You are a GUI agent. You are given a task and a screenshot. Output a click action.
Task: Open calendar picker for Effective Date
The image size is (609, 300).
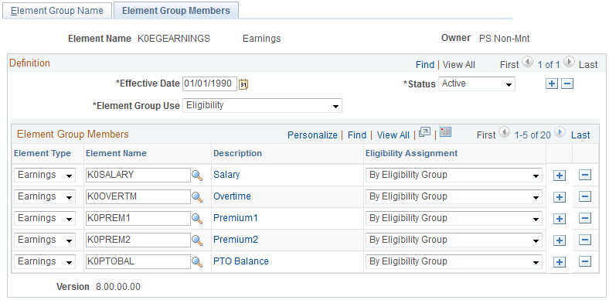[243, 84]
